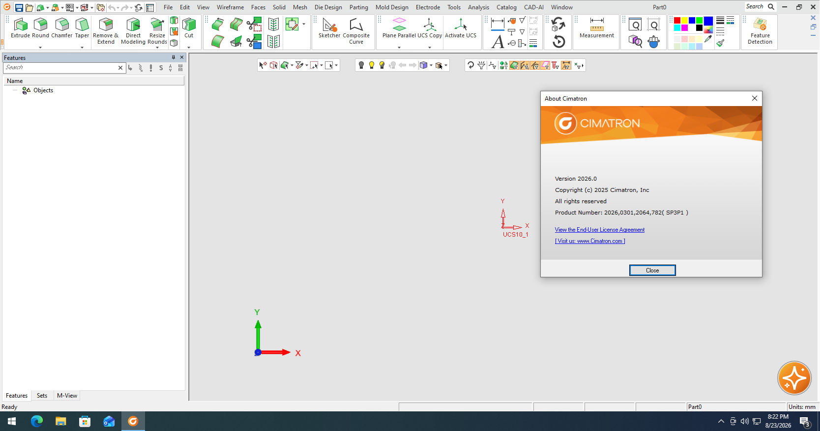Select the Chamfer tool
This screenshot has width=820, height=431.
pos(62,28)
